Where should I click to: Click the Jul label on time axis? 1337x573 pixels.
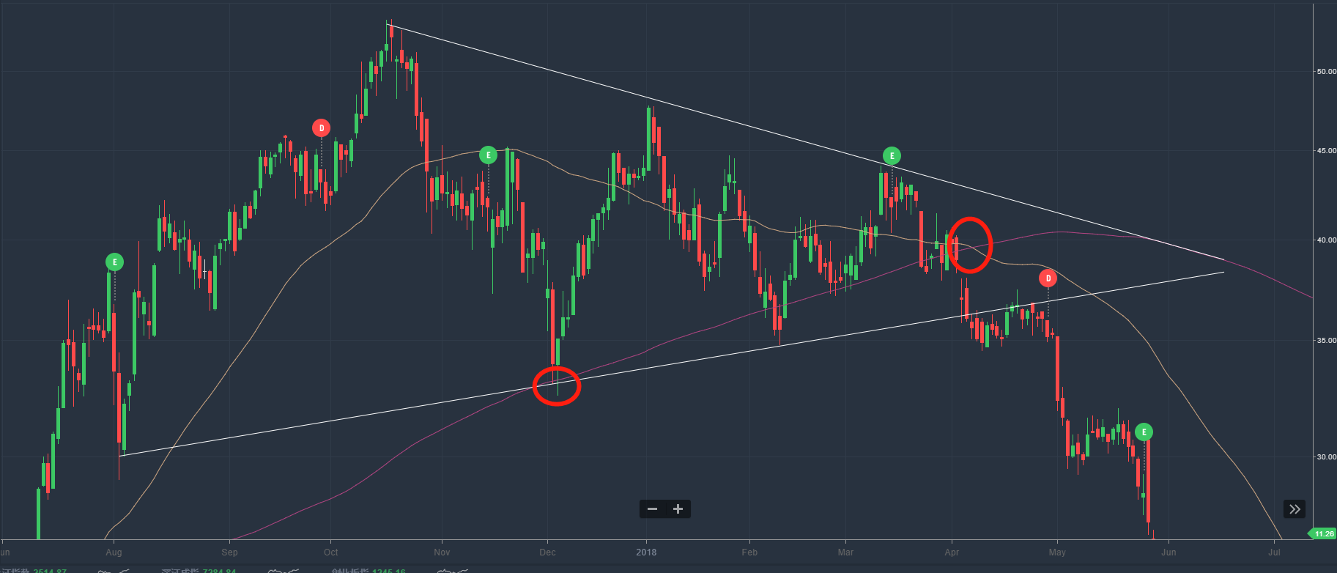pyautogui.click(x=1275, y=552)
